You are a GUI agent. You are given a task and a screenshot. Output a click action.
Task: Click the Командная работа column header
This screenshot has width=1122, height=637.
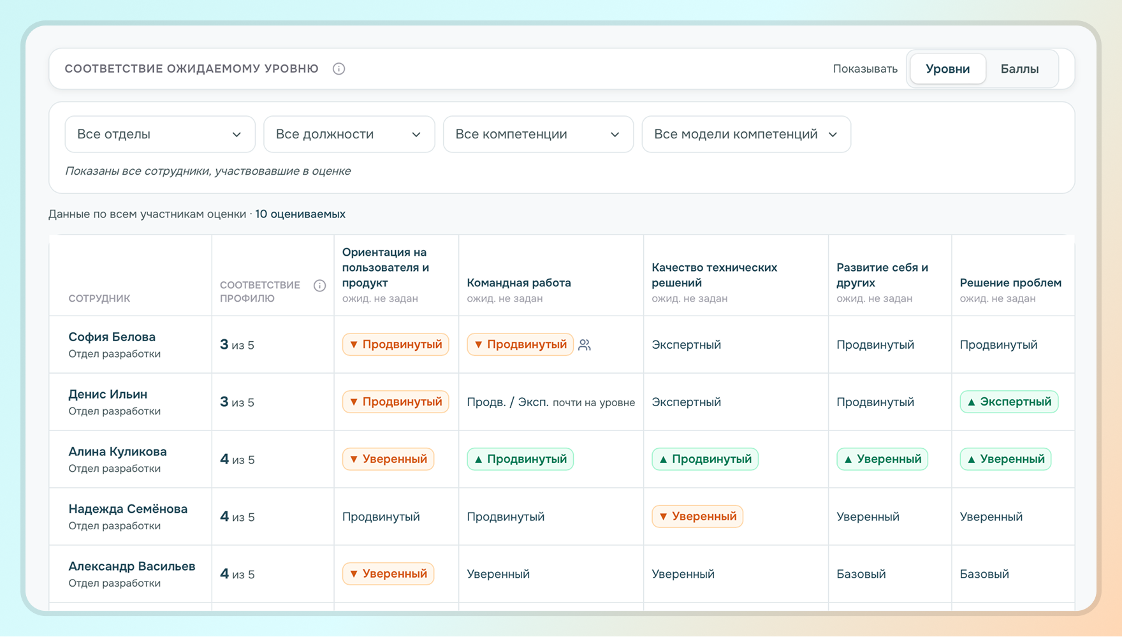(519, 283)
